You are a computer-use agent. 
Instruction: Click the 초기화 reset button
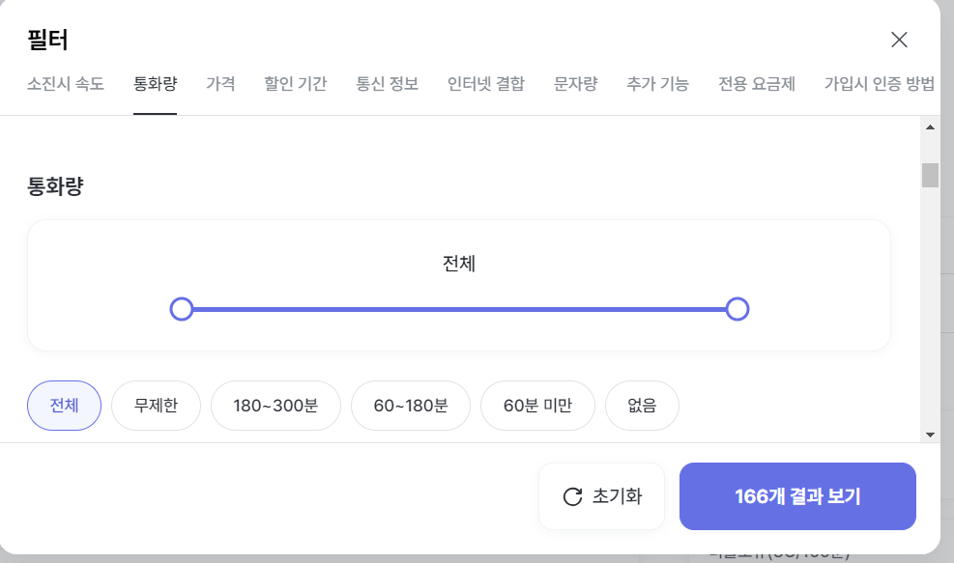tap(602, 496)
